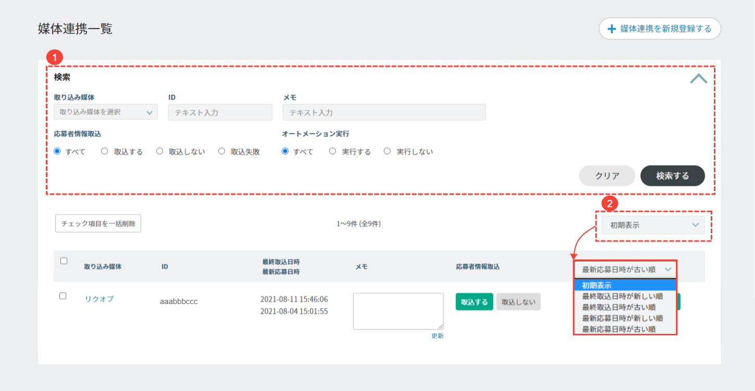Click チェック項目を一括削除 button
The width and height of the screenshot is (755, 391).
98,223
